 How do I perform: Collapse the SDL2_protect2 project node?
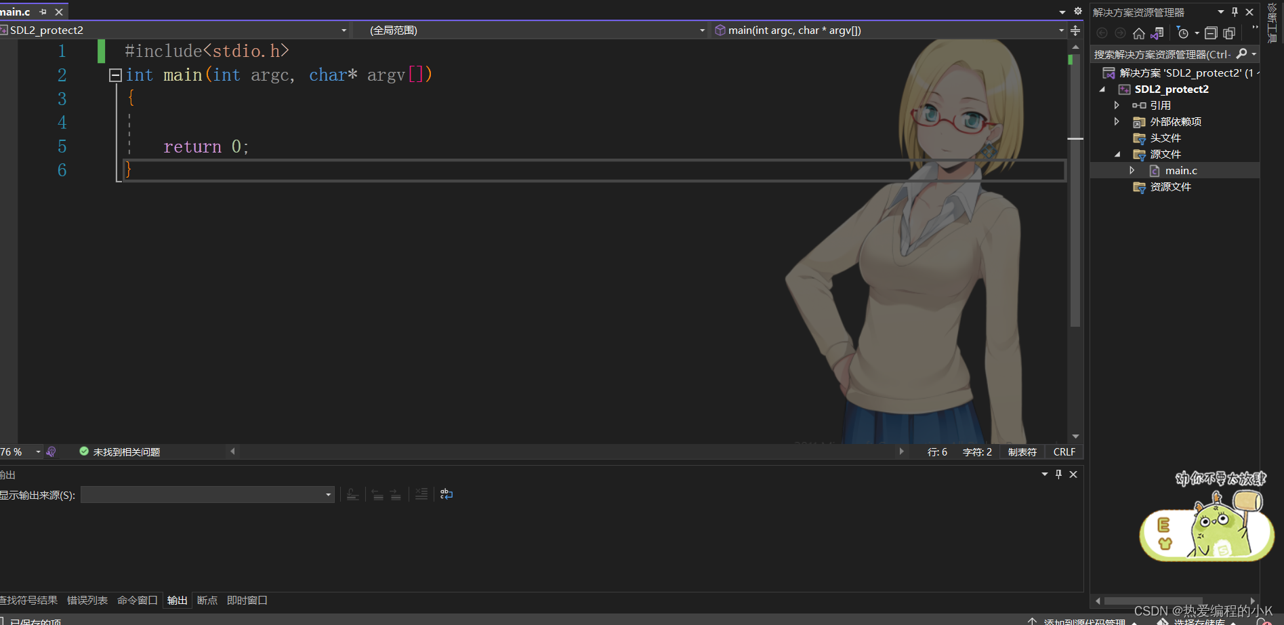coord(1102,89)
